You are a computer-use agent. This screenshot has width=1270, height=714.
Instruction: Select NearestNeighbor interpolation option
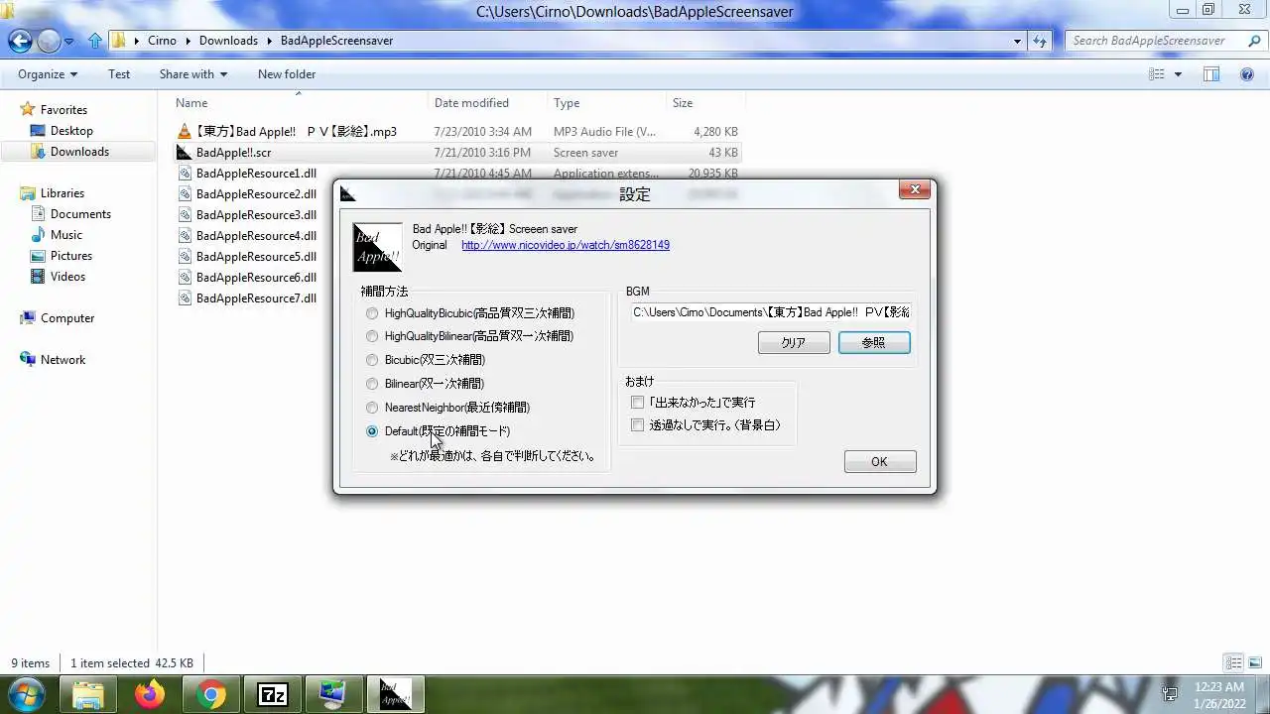pyautogui.click(x=447, y=408)
